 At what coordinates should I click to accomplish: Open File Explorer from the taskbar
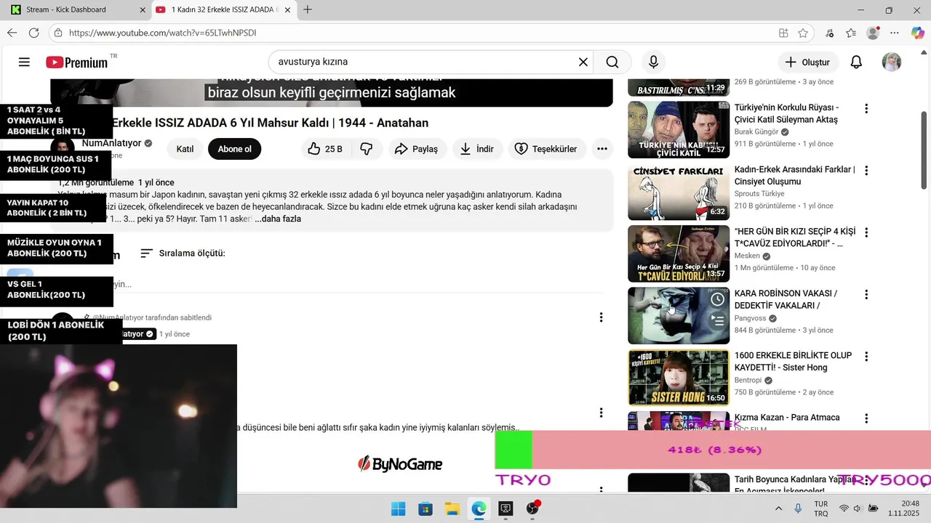point(452,509)
